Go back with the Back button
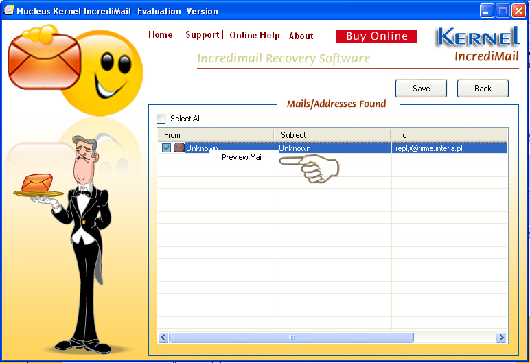 point(483,89)
